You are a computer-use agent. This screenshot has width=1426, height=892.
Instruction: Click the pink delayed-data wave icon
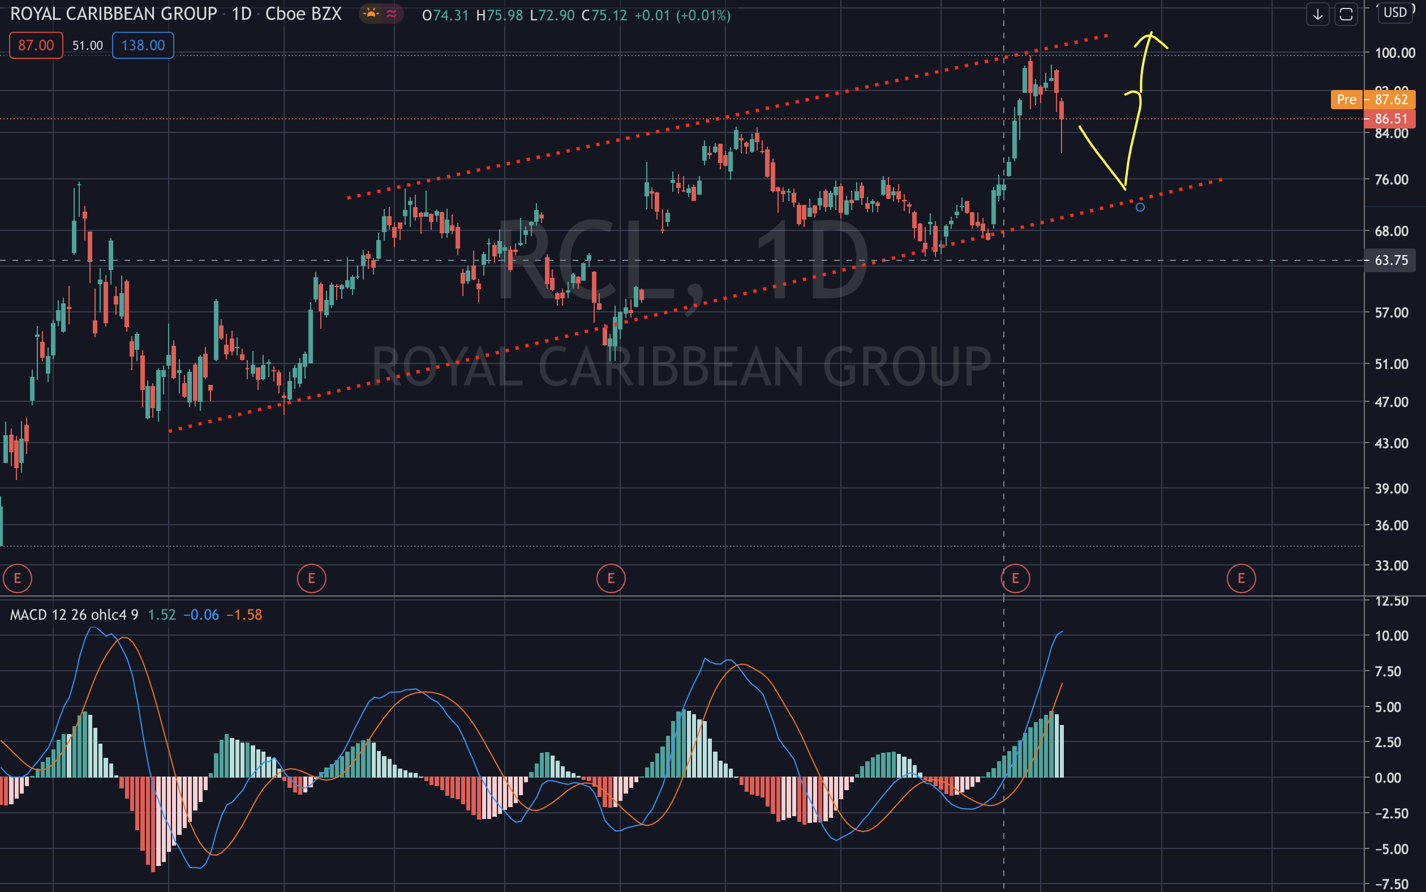coord(392,14)
